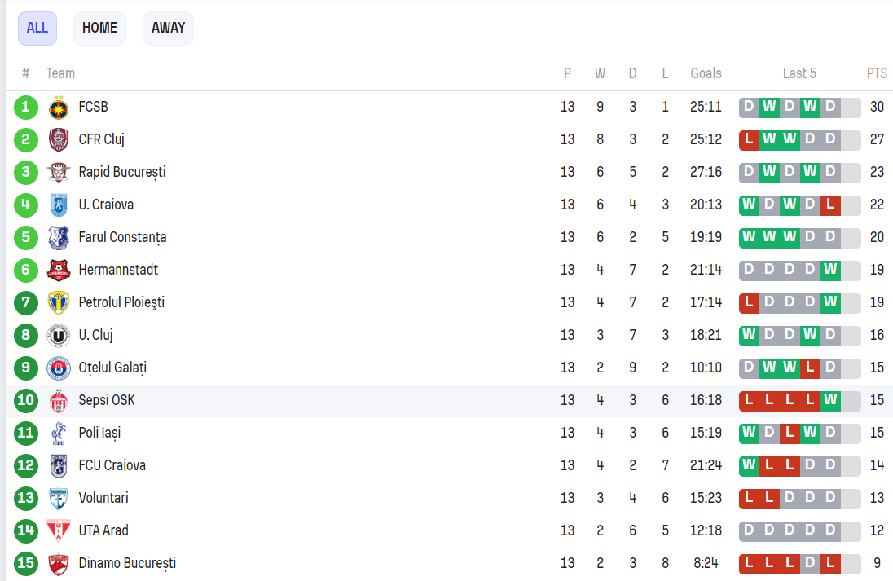The height and width of the screenshot is (581, 893).
Task: Sort table by PTS column header
Action: (x=877, y=73)
